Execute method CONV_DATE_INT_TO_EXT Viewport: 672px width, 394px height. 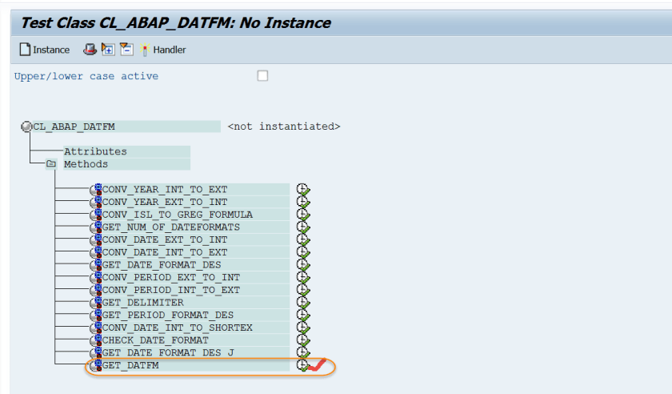pos(303,252)
